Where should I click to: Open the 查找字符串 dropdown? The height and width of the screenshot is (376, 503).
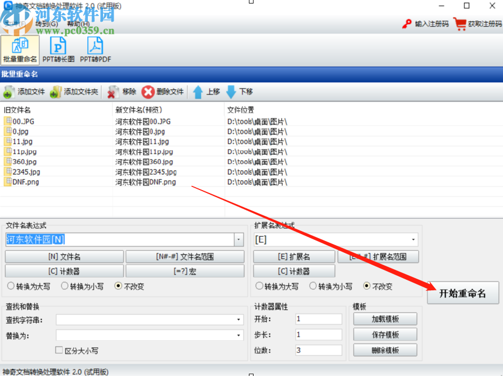238,320
